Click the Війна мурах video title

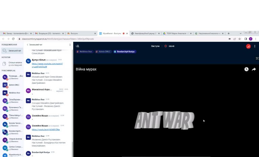(x=86, y=69)
